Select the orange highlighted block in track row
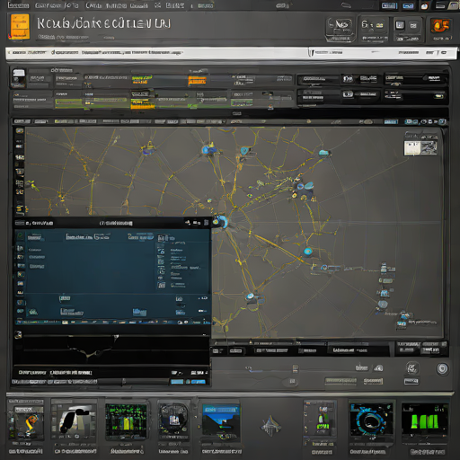 197,80
